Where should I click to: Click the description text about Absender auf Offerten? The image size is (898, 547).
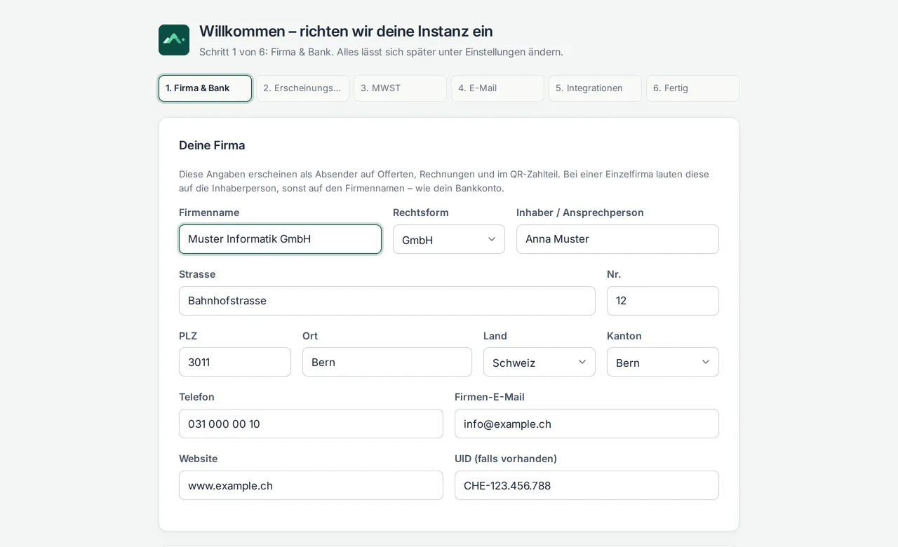click(x=444, y=181)
